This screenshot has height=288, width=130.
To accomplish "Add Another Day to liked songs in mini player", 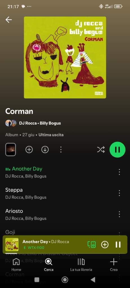I will 105,244.
